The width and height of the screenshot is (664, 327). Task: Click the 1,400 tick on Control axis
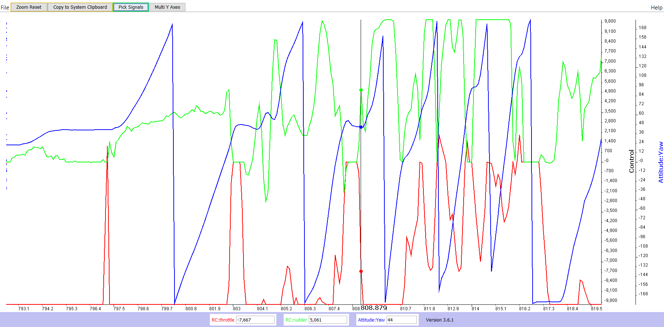(610, 141)
